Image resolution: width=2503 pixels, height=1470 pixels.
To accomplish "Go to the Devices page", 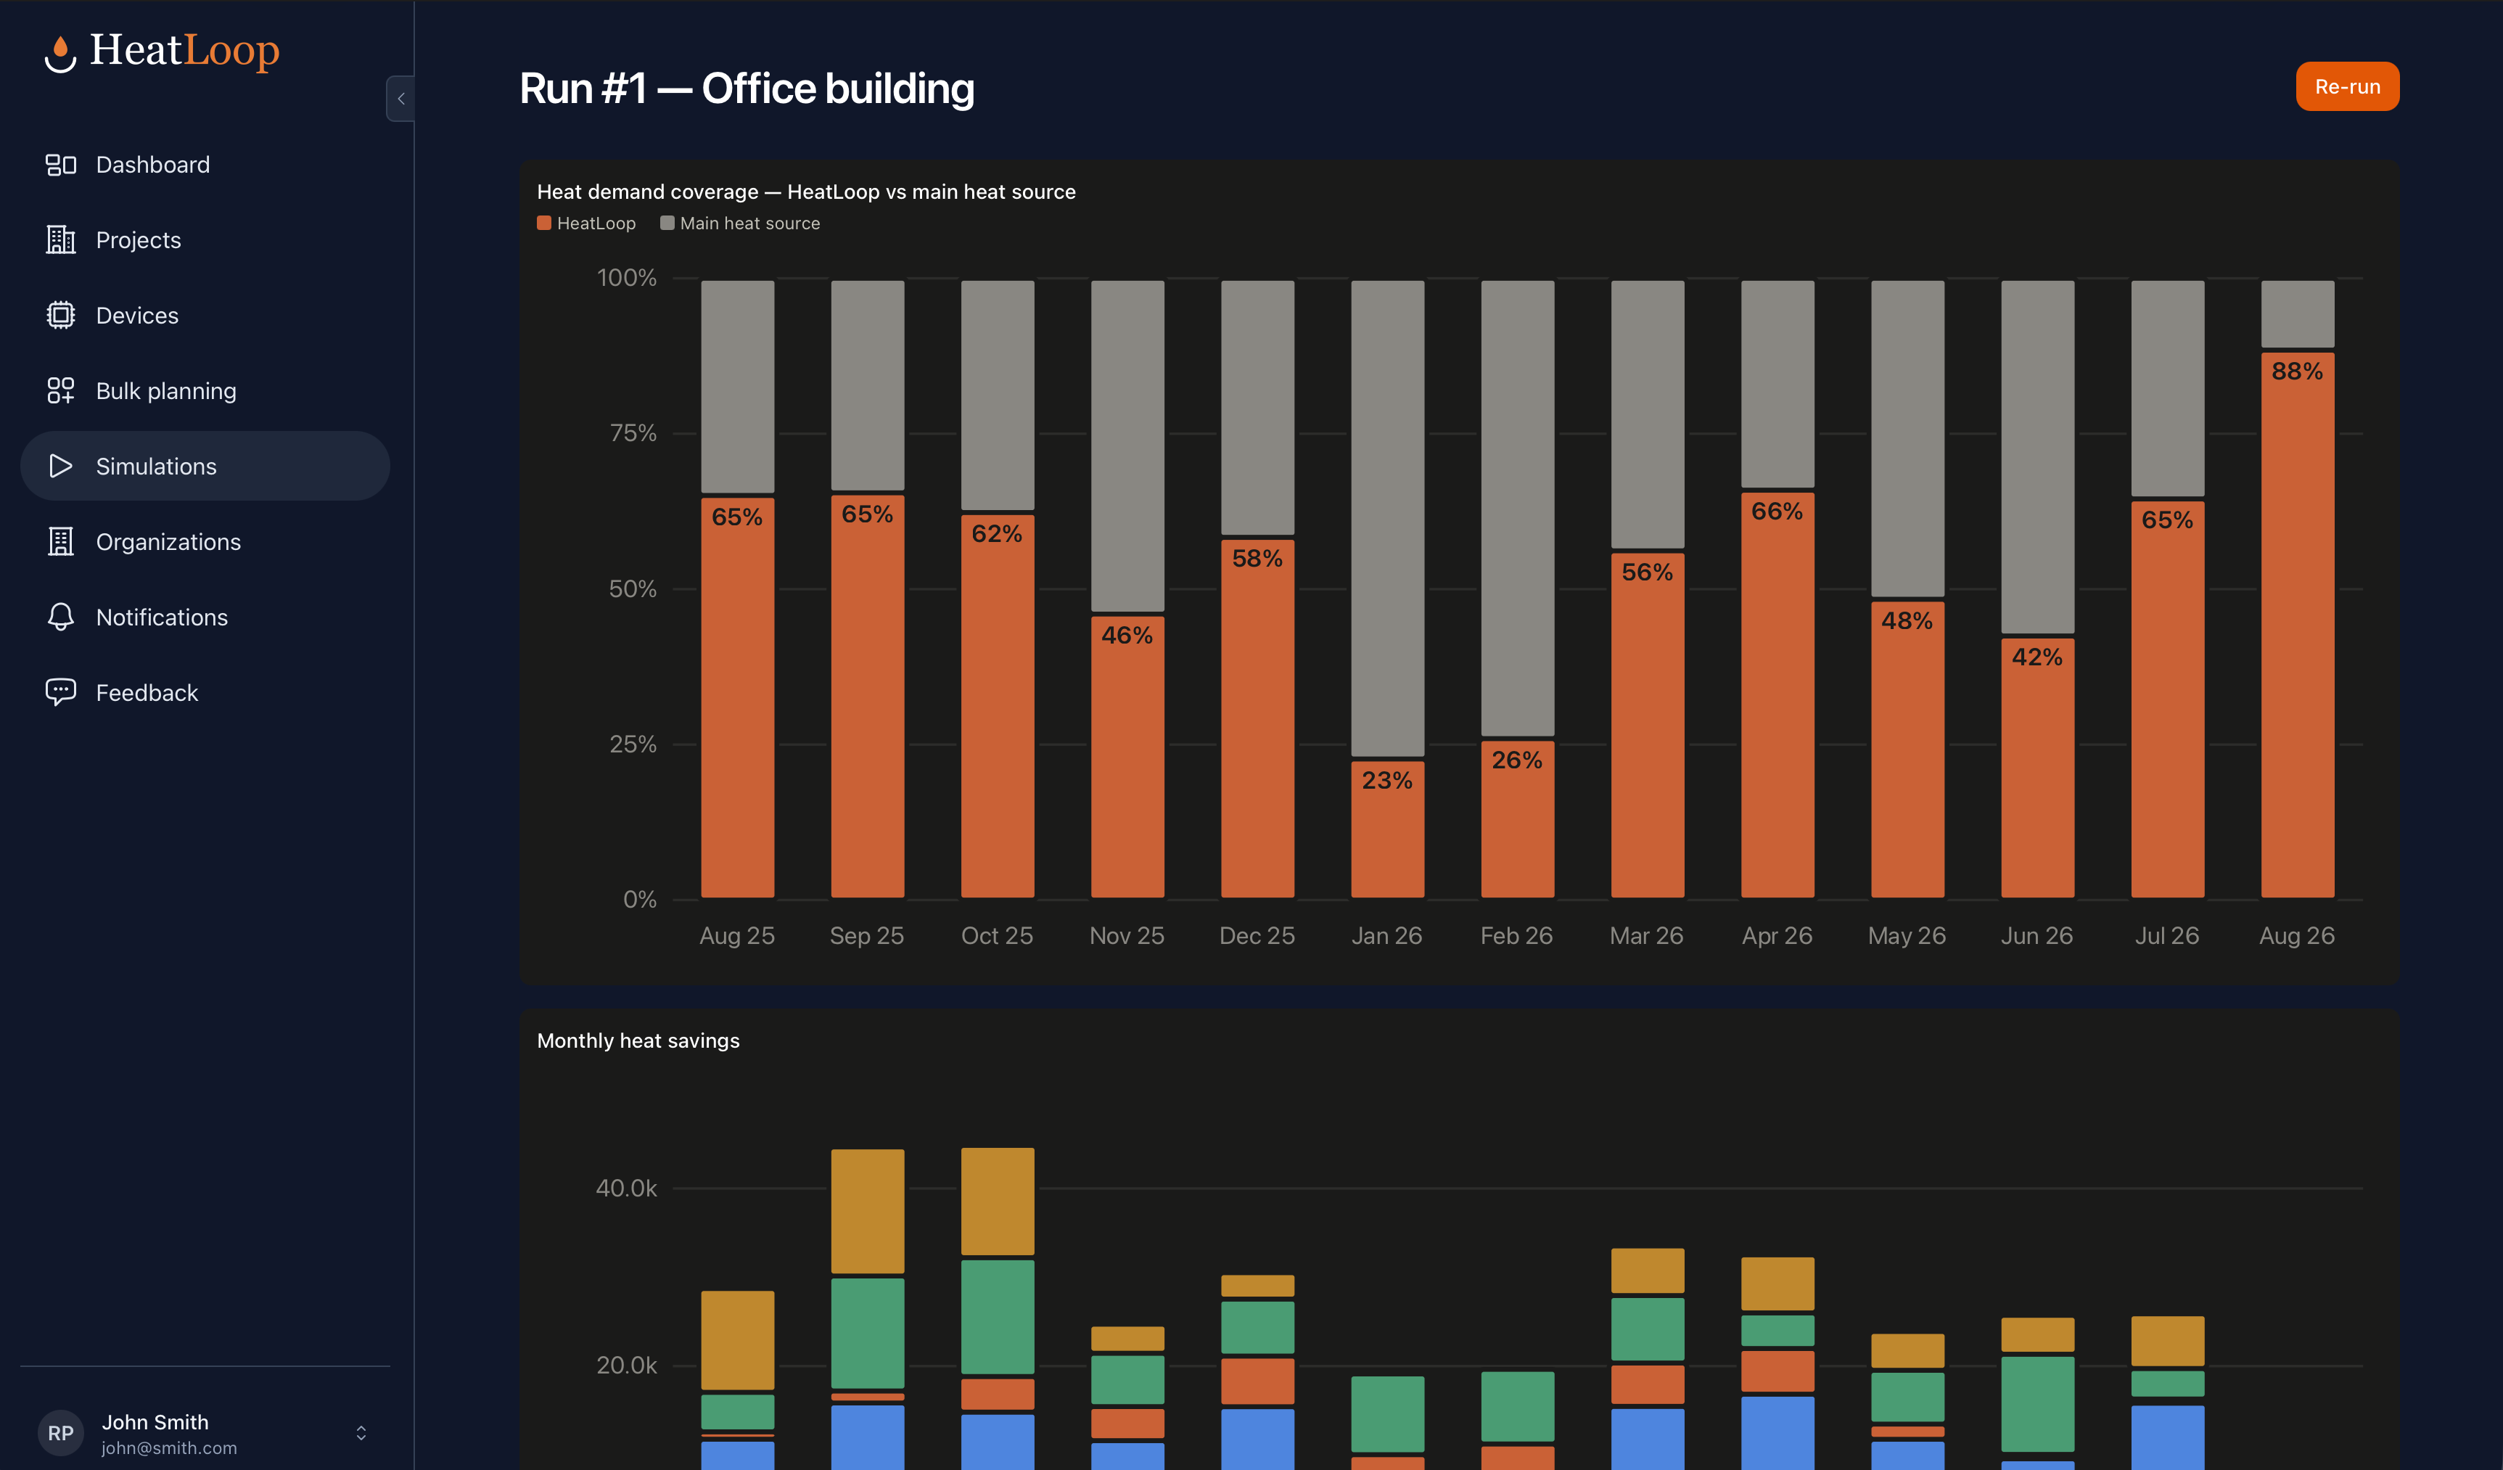I will pos(205,316).
